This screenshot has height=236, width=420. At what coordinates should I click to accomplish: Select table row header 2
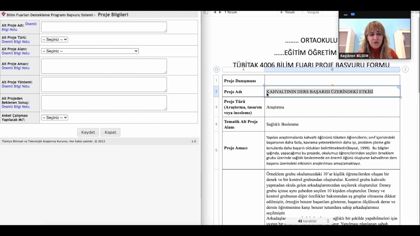[216, 91]
